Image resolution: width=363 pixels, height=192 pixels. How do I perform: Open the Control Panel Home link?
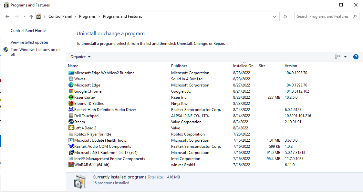[28, 31]
